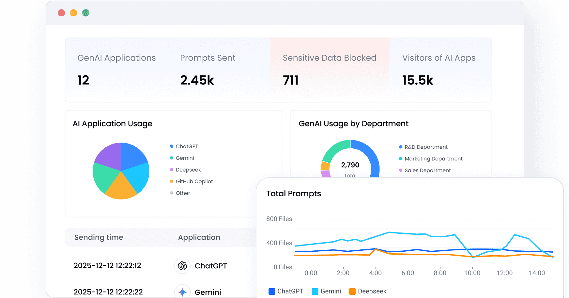Select the row with timestamp 2025-12-12 12:22:12
The height and width of the screenshot is (298, 569).
pos(161,266)
